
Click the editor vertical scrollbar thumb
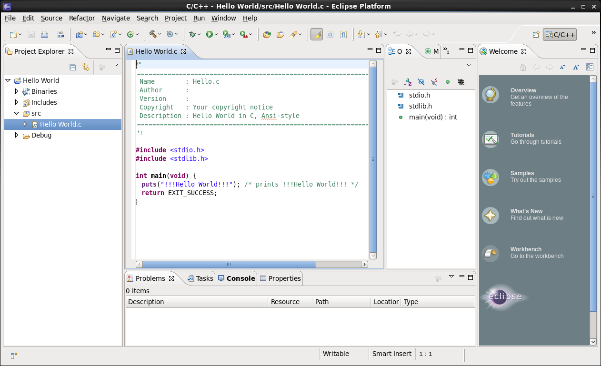(373, 159)
